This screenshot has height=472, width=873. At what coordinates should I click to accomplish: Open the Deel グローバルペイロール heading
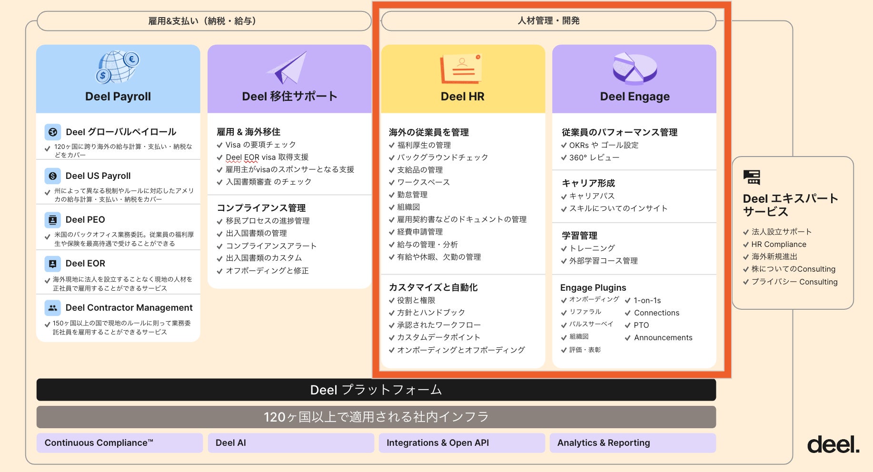coord(121,132)
